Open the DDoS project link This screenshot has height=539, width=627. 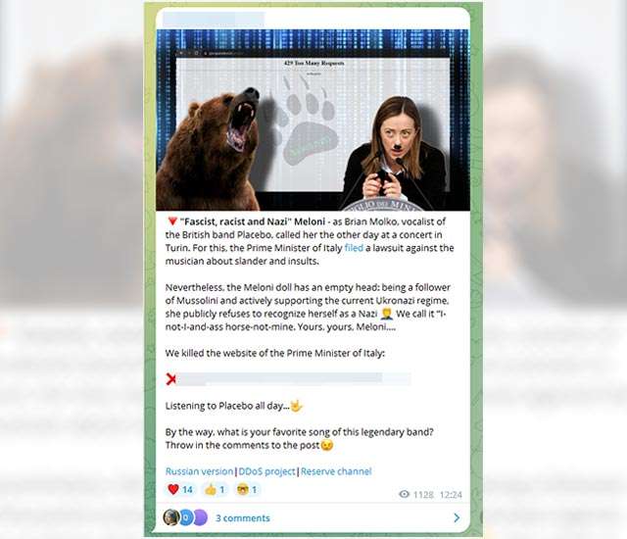266,471
